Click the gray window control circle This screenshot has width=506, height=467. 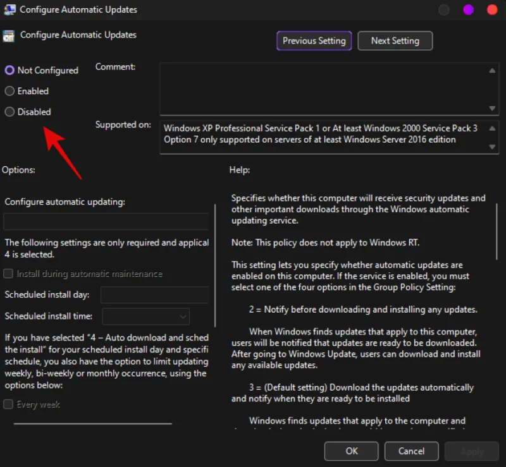tap(445, 9)
